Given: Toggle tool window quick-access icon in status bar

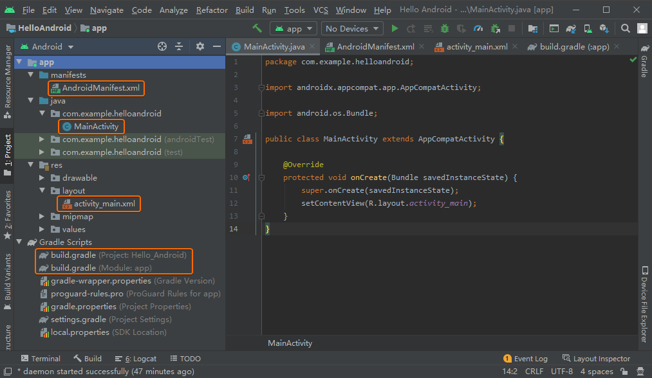Looking at the screenshot, I should click(8, 372).
